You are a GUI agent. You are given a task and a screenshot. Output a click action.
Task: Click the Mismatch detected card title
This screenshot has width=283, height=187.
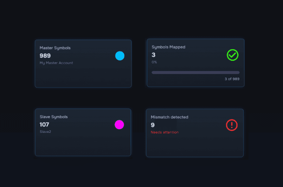(x=169, y=117)
